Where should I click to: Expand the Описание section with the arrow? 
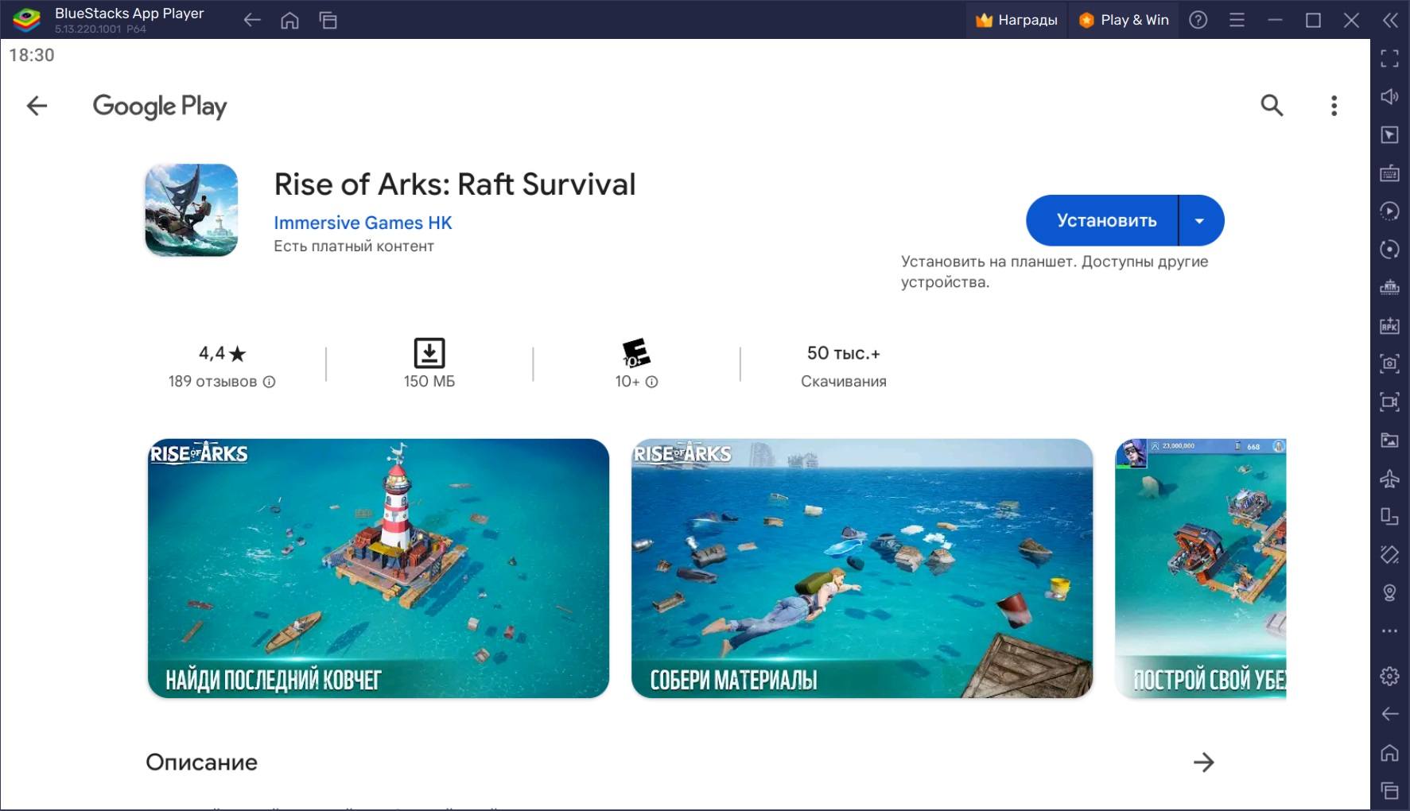pos(1203,762)
